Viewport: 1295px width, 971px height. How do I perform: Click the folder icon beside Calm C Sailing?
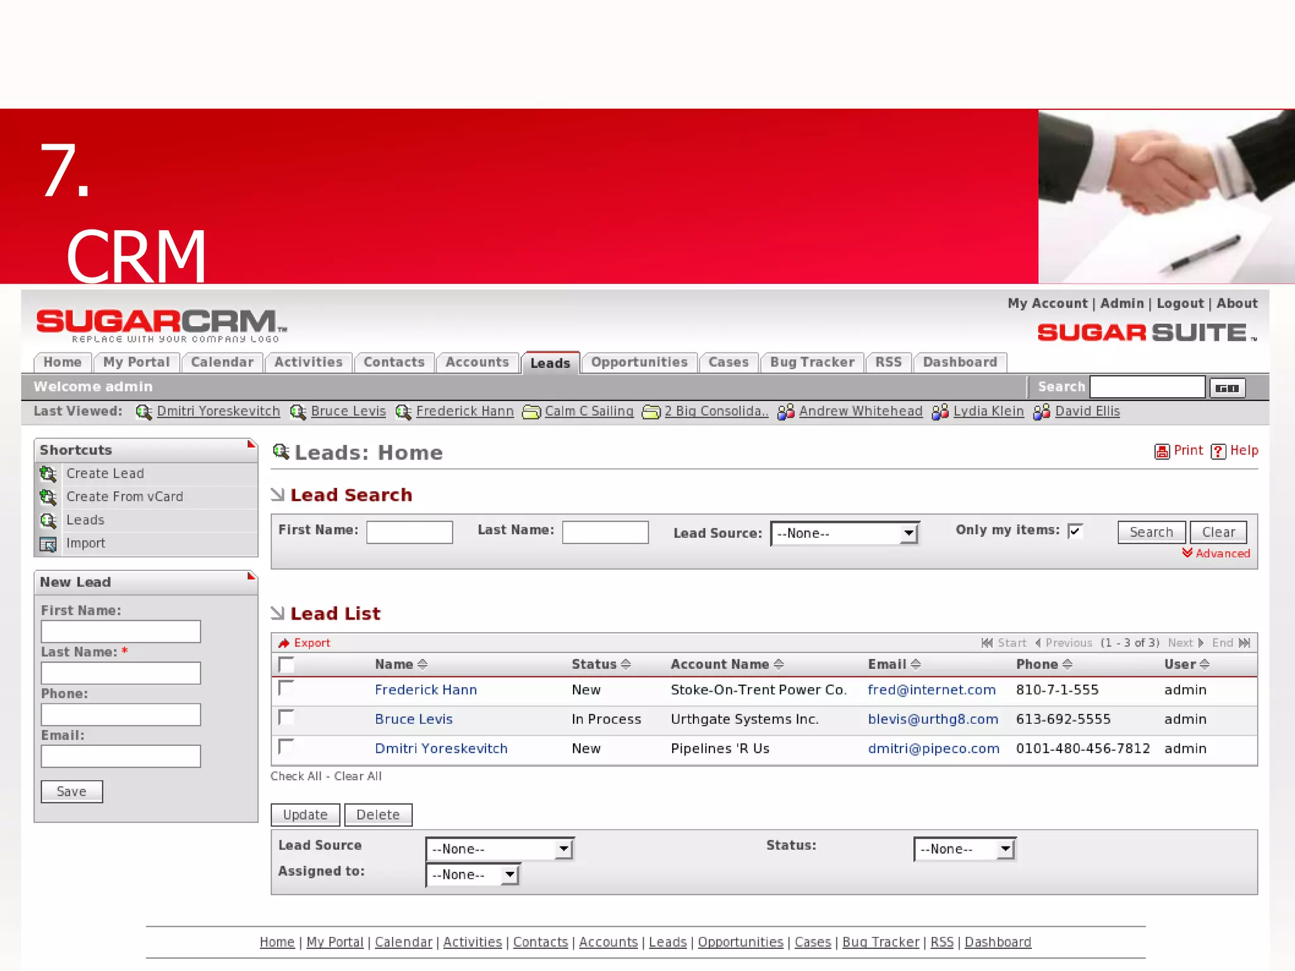click(x=532, y=412)
